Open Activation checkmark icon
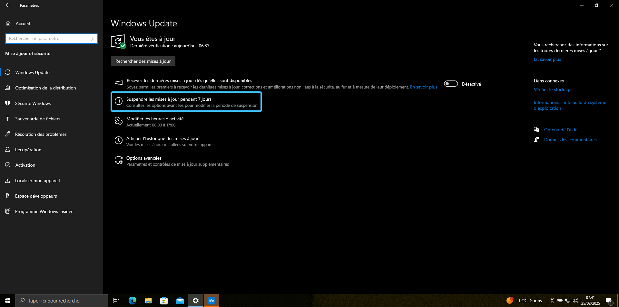The image size is (619, 307). point(8,165)
